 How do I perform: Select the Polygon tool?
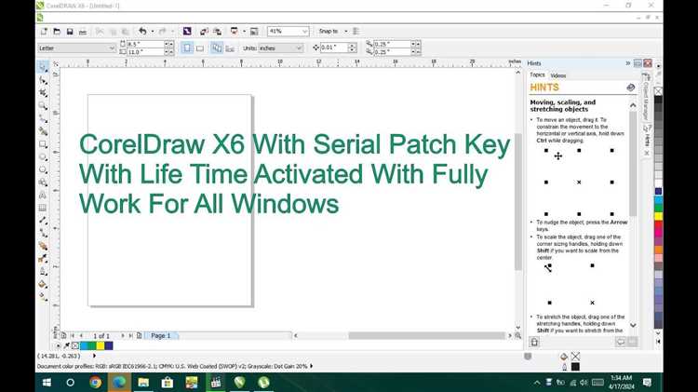pyautogui.click(x=43, y=169)
